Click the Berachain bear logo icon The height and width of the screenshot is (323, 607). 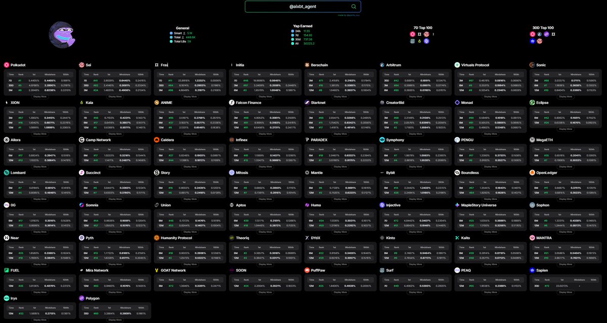(307, 65)
